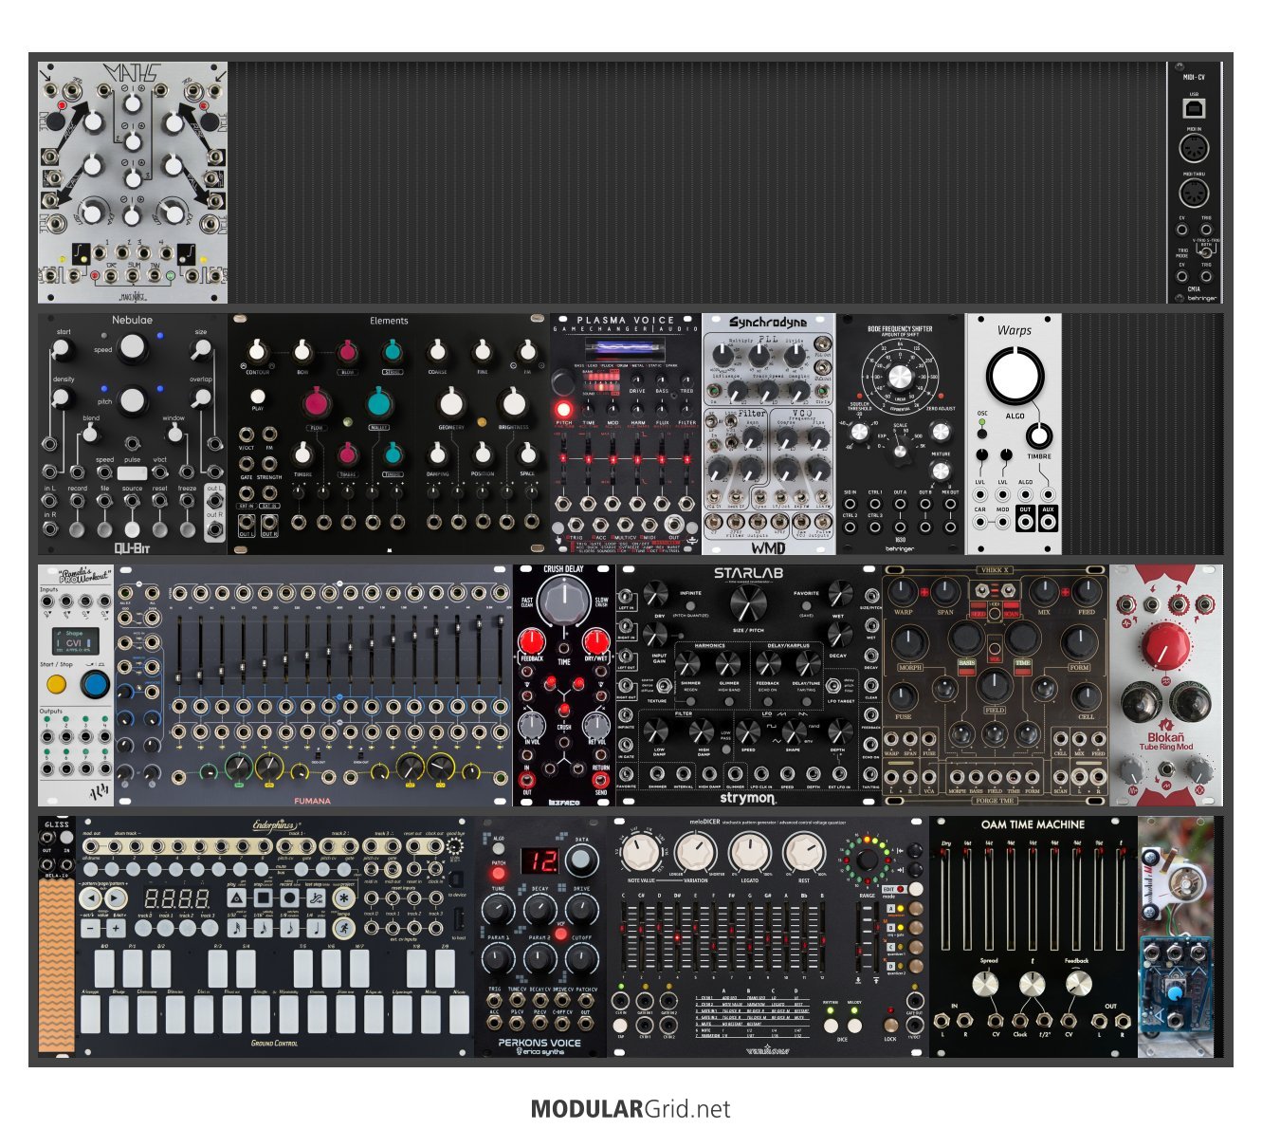
Task: Click the SIZE/PITCH knob on Starlab
Action: (747, 602)
